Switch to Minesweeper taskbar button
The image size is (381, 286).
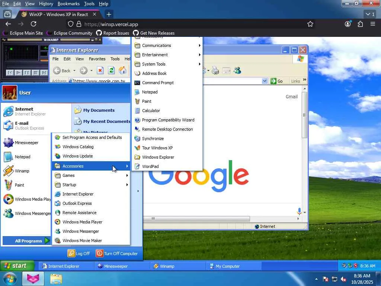tap(122, 266)
